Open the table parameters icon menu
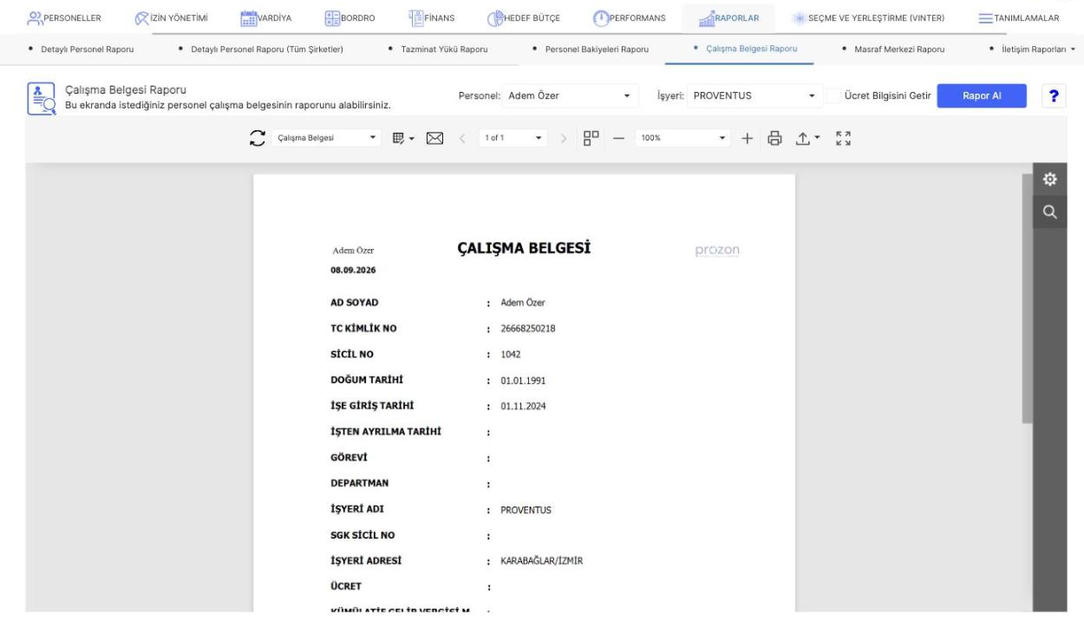This screenshot has width=1084, height=621. (404, 138)
